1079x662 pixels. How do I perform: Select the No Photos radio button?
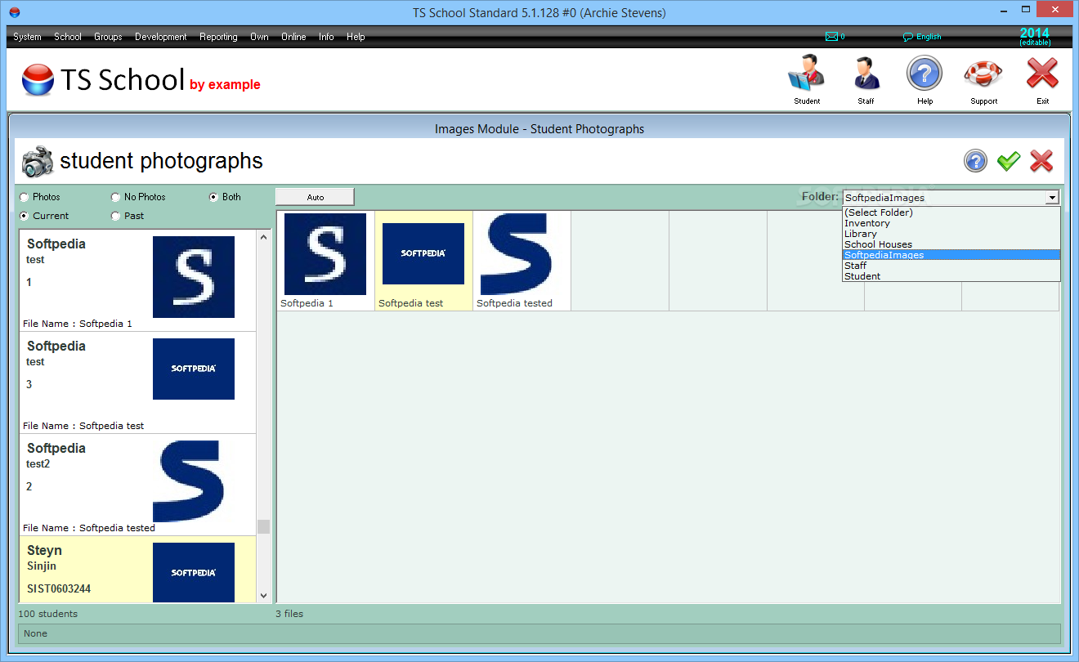pyautogui.click(x=115, y=197)
